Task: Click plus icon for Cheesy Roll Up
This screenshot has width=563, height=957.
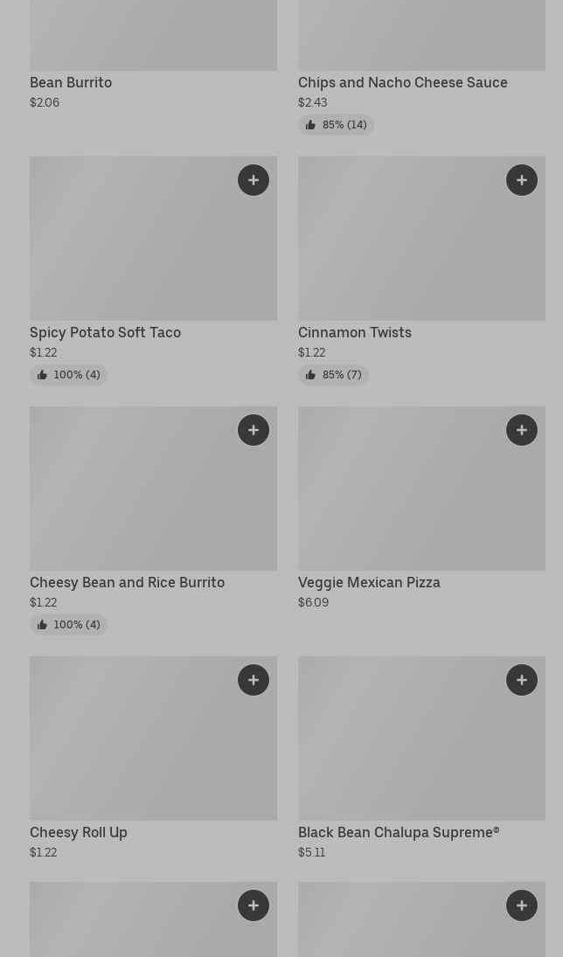Action: click(x=254, y=680)
